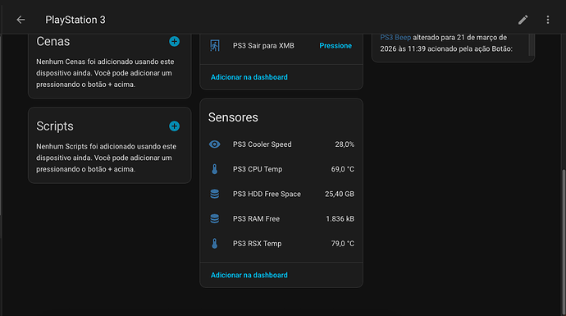Viewport: 566px width, 316px height.
Task: Click the Cenas card heading
Action: point(53,42)
